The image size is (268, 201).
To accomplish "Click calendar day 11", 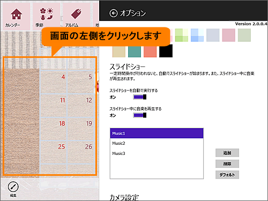I will [54, 106].
